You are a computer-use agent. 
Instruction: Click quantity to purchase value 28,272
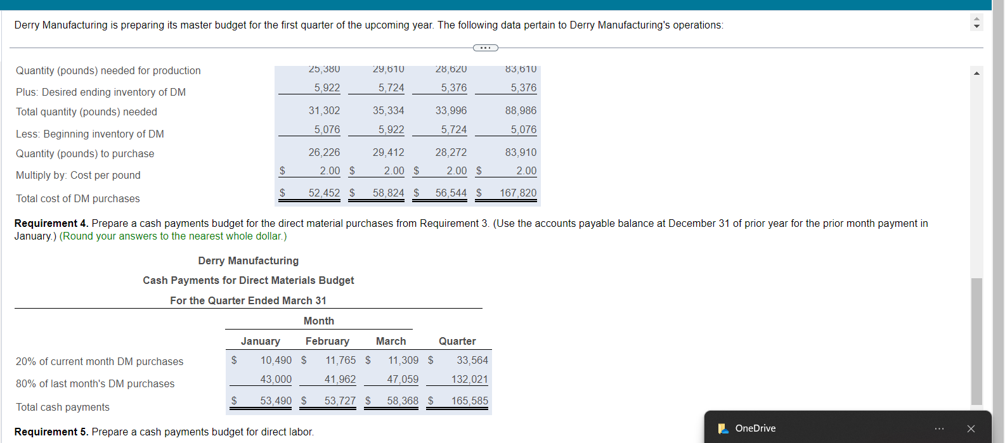(451, 152)
